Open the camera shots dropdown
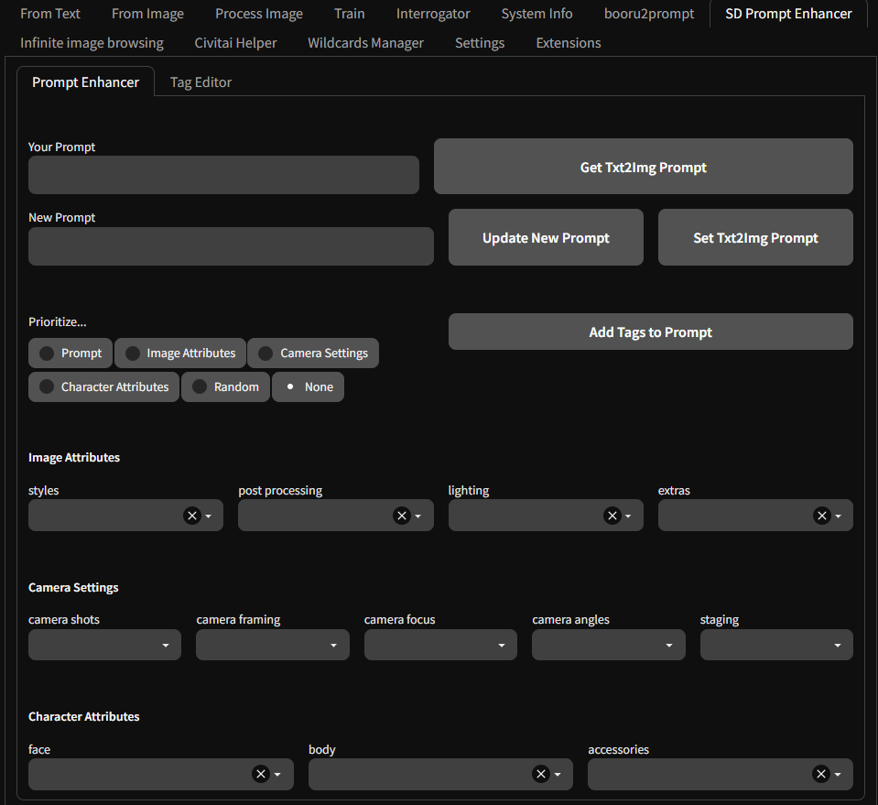Viewport: 878px width, 805px height. pos(104,645)
